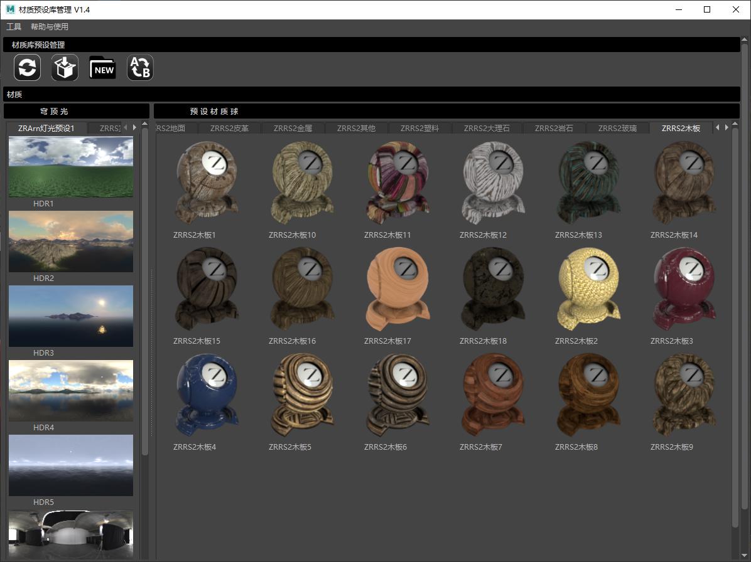The image size is (751, 562).
Task: Select the blue ZRRS2木板4 material ball
Action: pyautogui.click(x=206, y=394)
